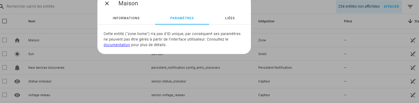The image size is (419, 103).
Task: Sort entities by Pièce column
Action: click(x=348, y=21)
